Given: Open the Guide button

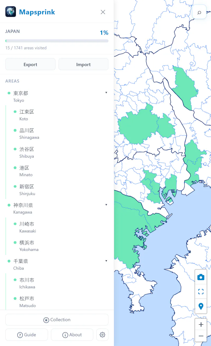Looking at the screenshot, I should (26, 335).
